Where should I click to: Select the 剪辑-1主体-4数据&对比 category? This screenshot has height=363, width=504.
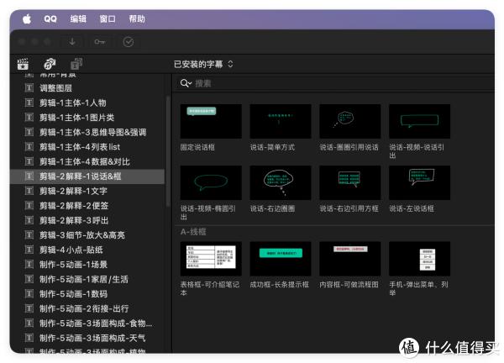(x=87, y=161)
